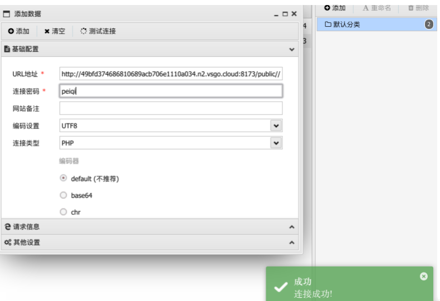Click 测试连接 to test the connection

click(x=98, y=31)
